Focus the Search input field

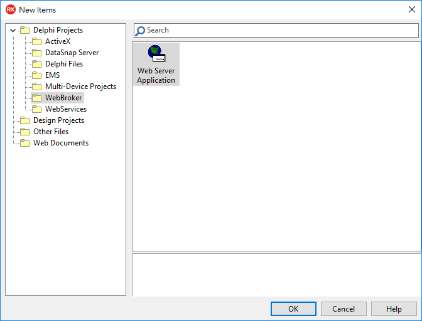click(276, 30)
